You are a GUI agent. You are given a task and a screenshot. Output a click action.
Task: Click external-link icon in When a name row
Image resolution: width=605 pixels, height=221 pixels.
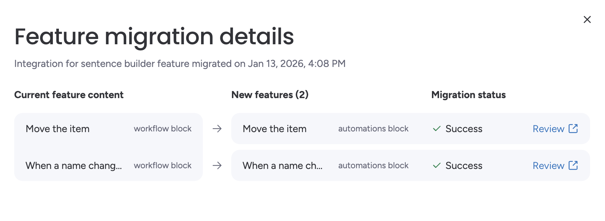click(x=573, y=165)
